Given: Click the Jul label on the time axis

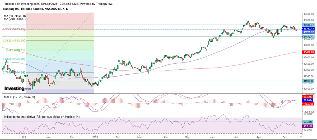Looking at the screenshot, I should click(235, 137).
